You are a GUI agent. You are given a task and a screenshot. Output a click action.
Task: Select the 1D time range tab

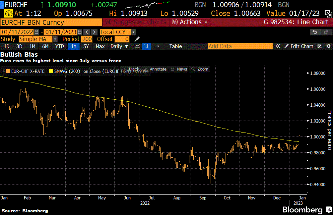(7, 46)
